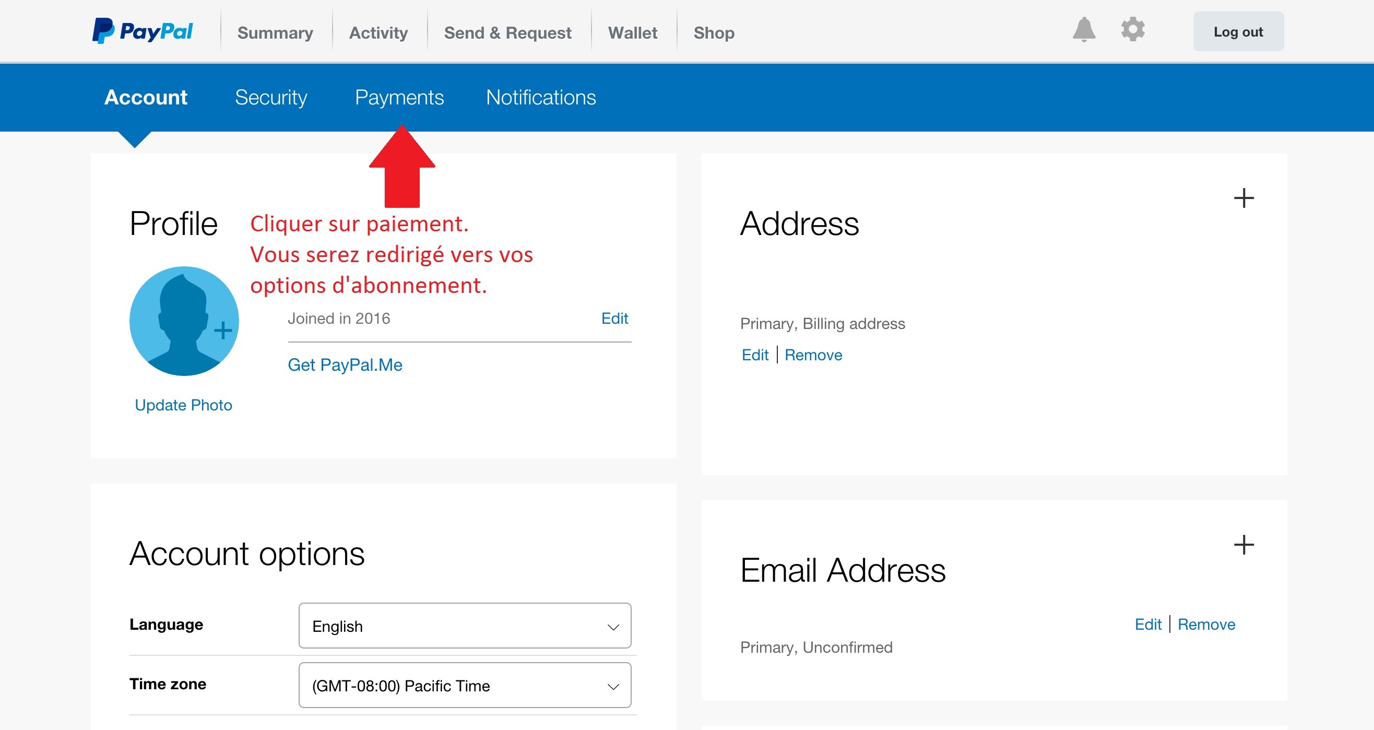This screenshot has height=730, width=1374.
Task: Go to the Summary menu
Action: point(275,32)
